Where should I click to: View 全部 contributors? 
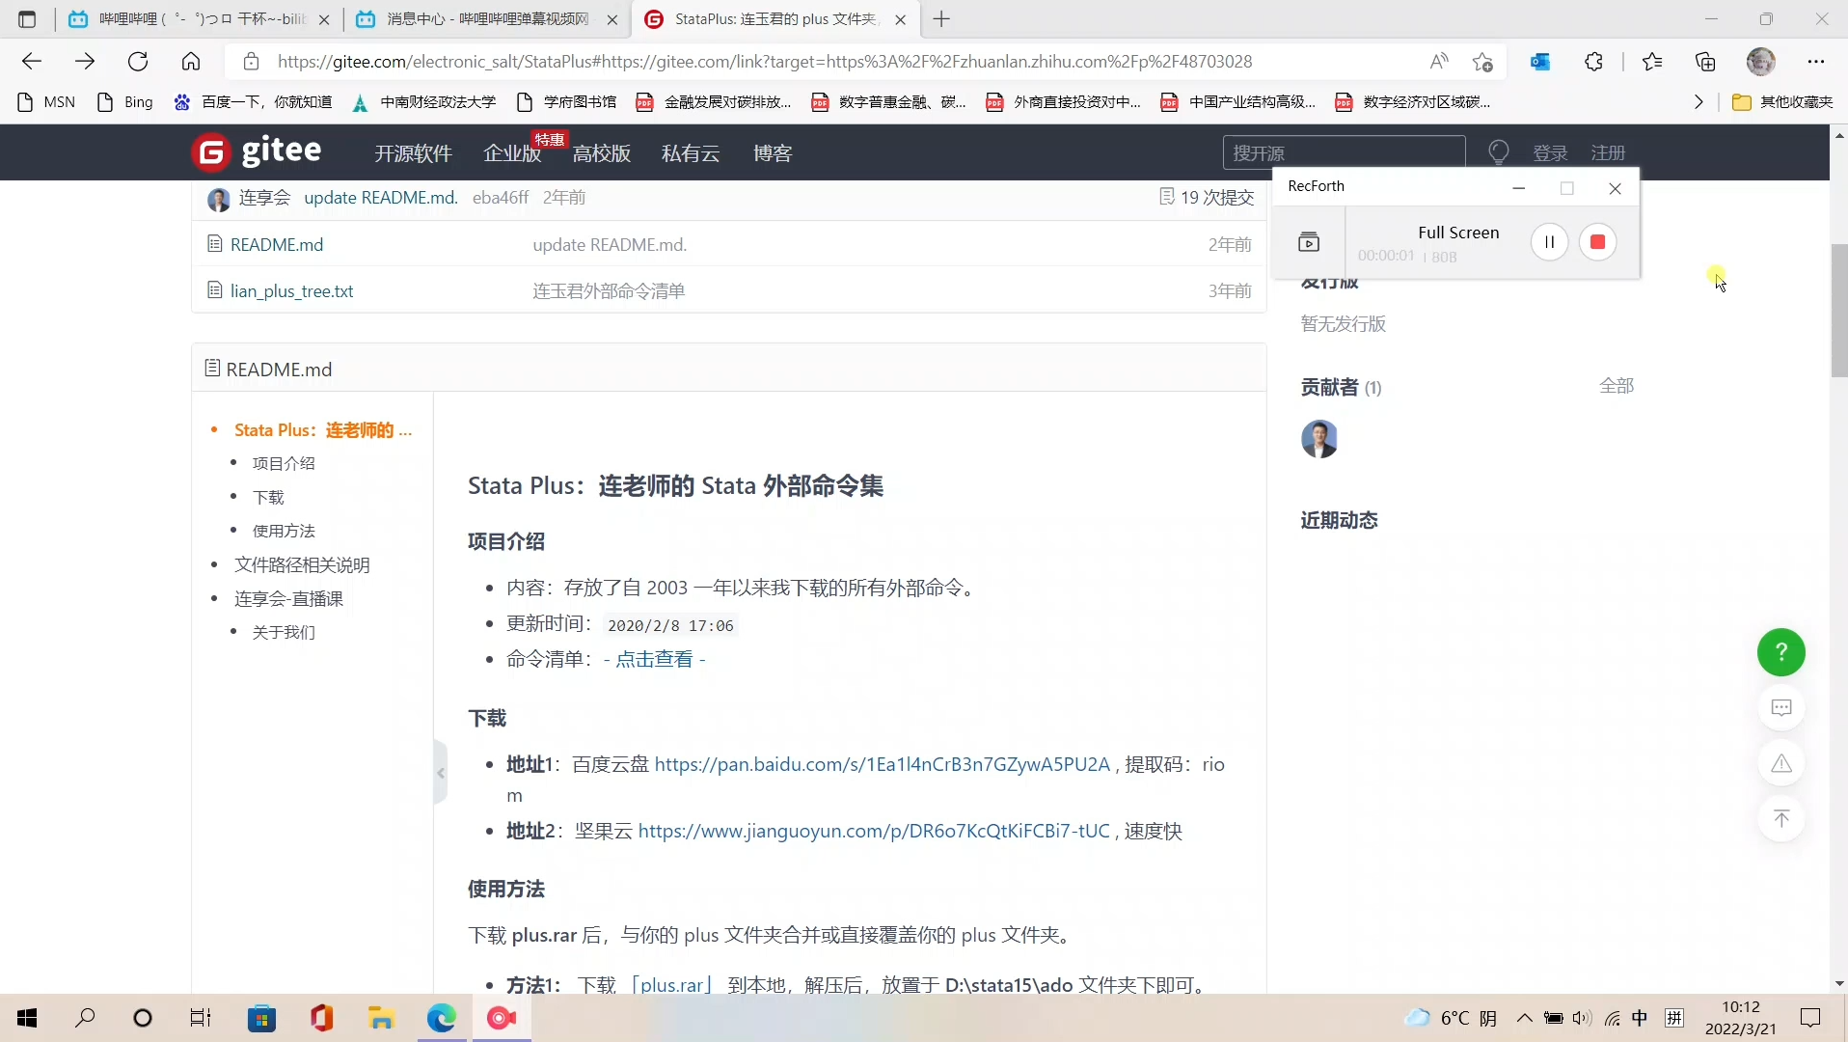click(x=1617, y=386)
